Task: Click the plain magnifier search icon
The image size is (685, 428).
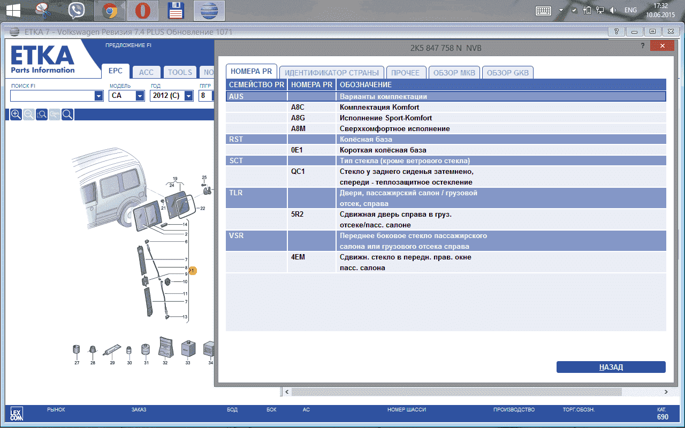Action: point(67,114)
